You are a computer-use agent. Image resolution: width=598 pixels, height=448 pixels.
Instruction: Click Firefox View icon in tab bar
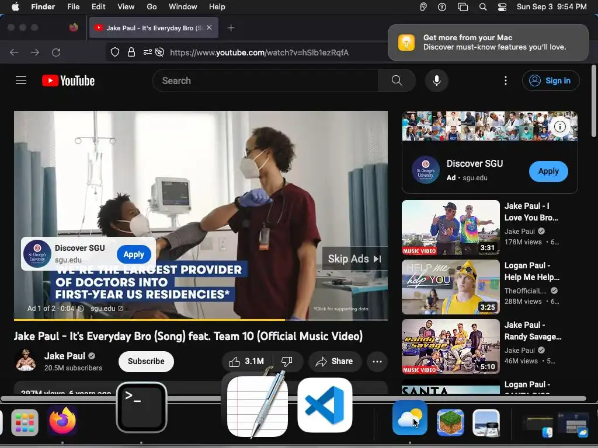tap(74, 27)
